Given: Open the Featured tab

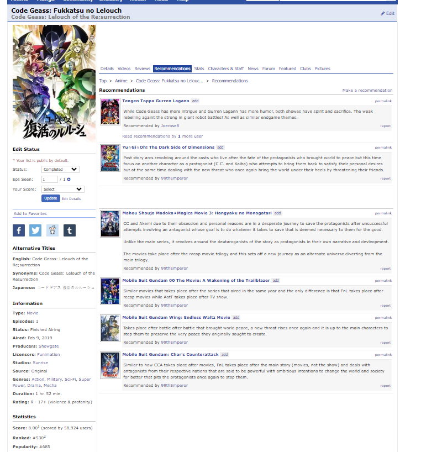Looking at the screenshot, I should click(x=287, y=69).
